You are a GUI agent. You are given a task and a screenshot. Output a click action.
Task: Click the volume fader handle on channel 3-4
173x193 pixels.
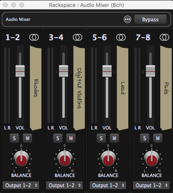pyautogui.click(x=64, y=71)
